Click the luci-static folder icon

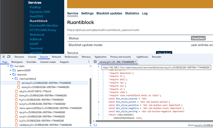tap(12, 66)
